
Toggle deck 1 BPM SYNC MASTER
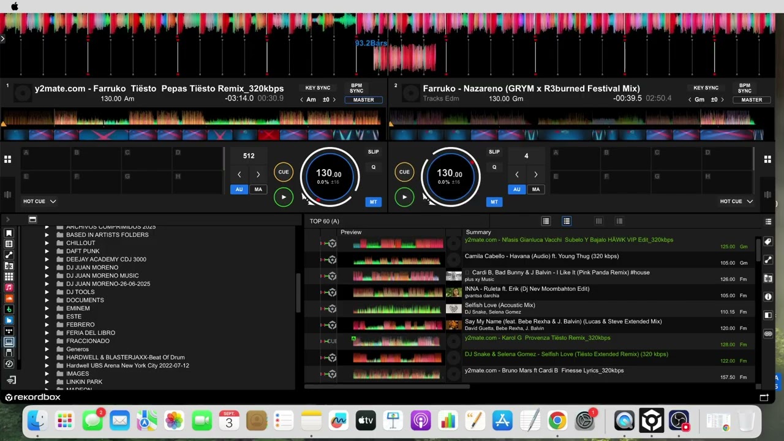363,100
